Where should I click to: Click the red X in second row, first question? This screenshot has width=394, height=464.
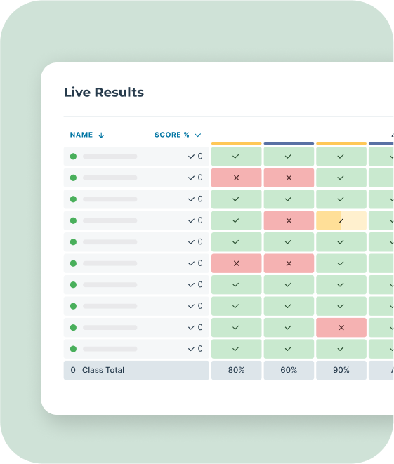[236, 178]
